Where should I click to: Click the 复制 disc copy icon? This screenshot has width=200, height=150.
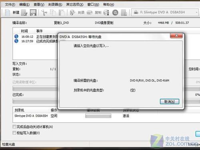click(x=90, y=13)
